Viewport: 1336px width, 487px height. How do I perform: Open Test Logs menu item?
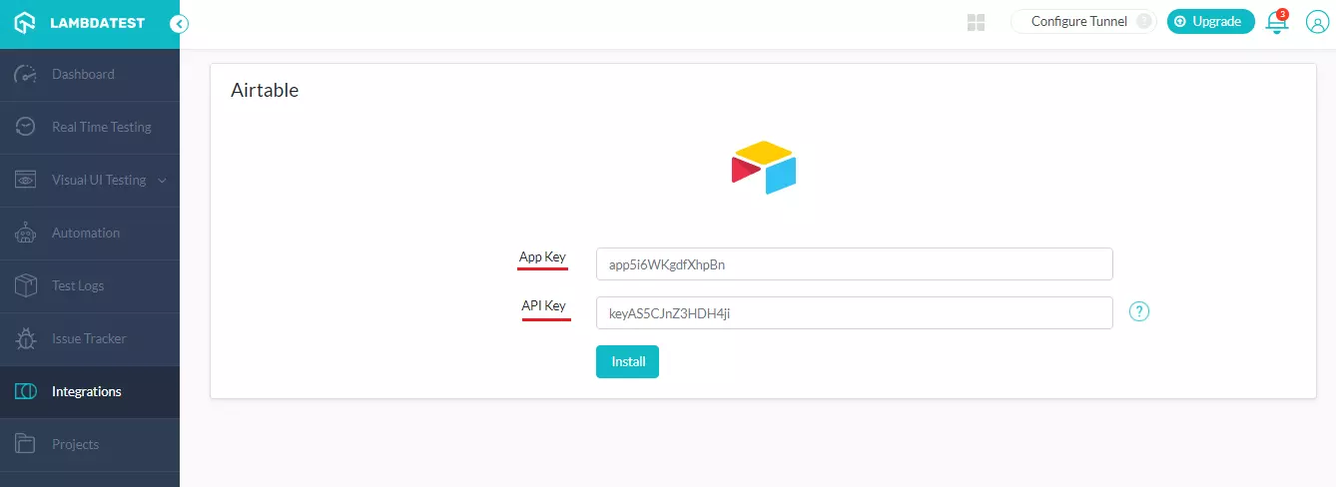click(90, 286)
